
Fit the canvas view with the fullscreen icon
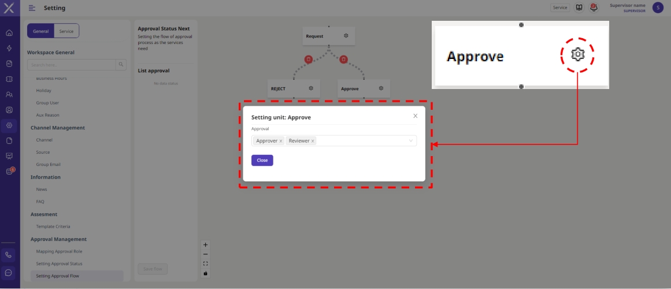coord(205,264)
